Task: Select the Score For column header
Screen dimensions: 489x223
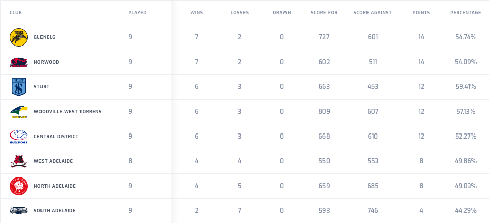Action: click(324, 12)
